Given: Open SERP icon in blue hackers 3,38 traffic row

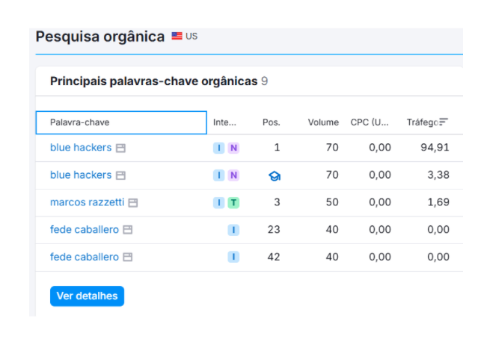Looking at the screenshot, I should [x=120, y=175].
